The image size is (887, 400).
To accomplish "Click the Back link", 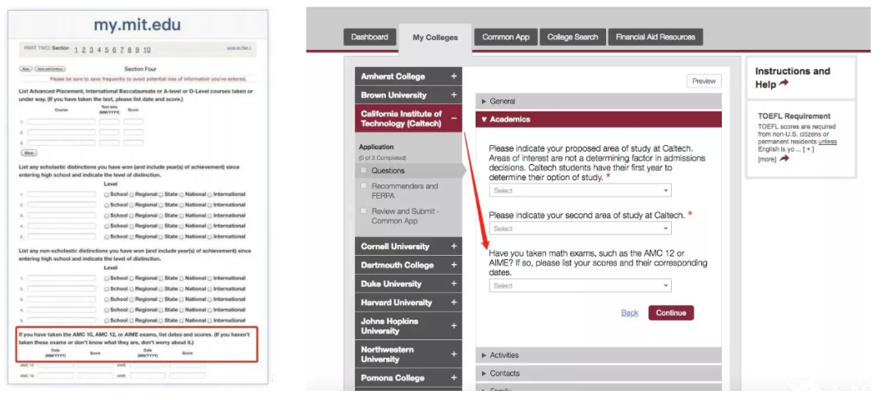I will coord(630,312).
